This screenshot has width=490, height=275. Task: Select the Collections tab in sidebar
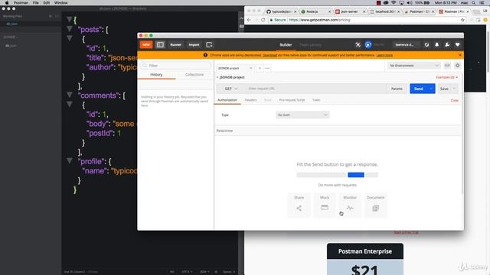tap(194, 75)
